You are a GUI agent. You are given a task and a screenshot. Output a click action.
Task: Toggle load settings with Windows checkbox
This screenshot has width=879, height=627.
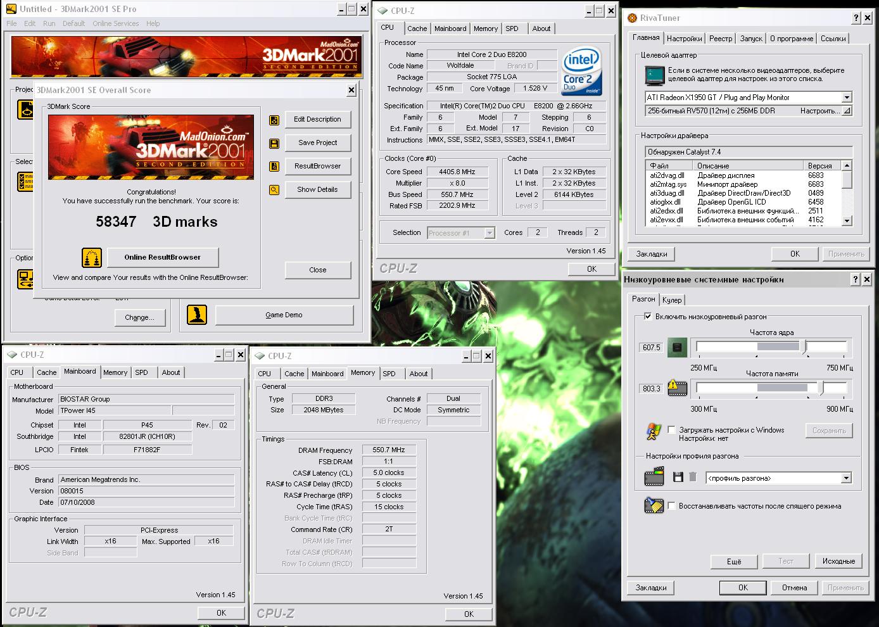point(671,429)
